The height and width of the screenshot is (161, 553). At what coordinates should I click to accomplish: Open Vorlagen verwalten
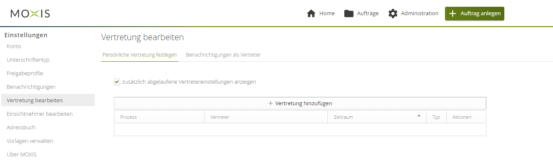30,141
